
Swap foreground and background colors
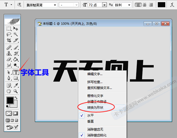click(x=16, y=98)
